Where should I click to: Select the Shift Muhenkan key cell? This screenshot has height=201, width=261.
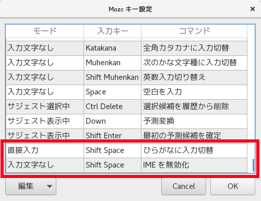coord(112,77)
